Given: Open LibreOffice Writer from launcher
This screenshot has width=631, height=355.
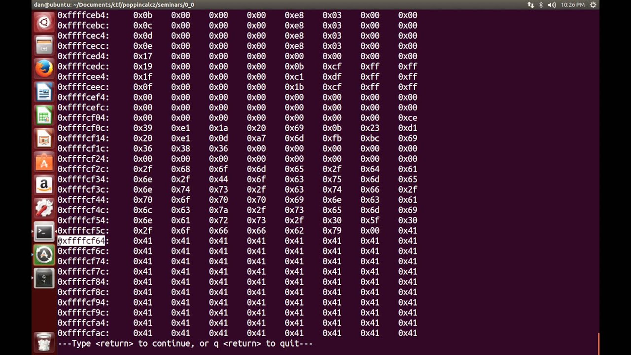Looking at the screenshot, I should click(x=44, y=92).
